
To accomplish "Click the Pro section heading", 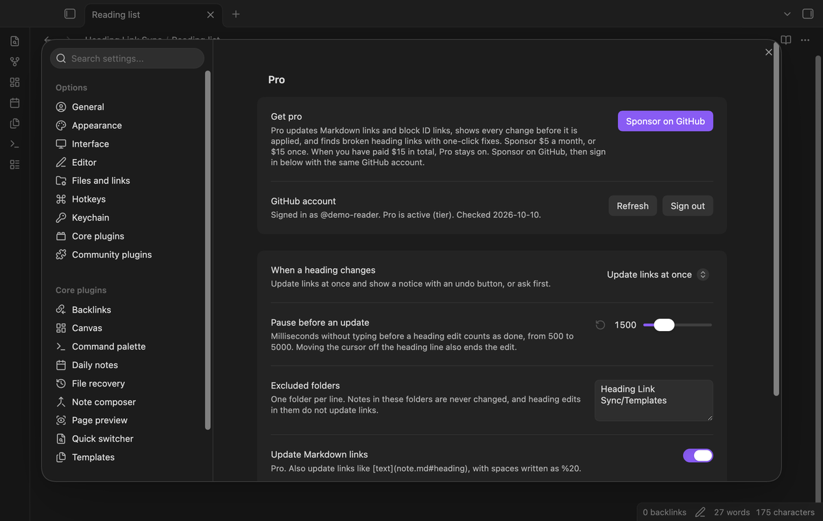I will coord(276,80).
